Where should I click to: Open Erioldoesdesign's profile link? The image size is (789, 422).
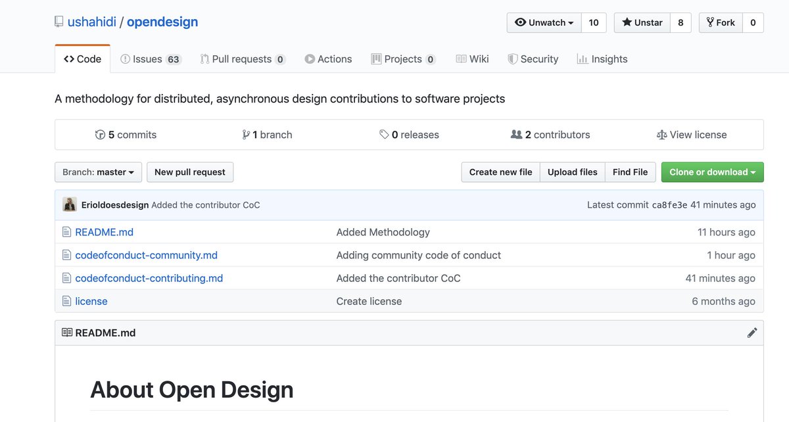115,205
